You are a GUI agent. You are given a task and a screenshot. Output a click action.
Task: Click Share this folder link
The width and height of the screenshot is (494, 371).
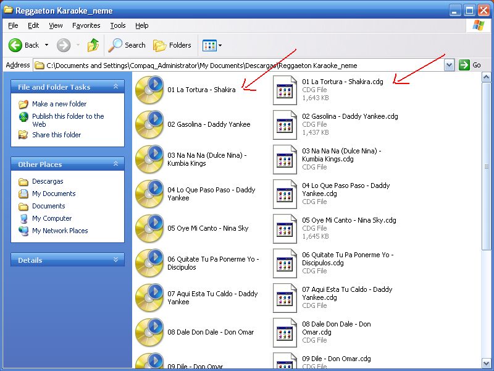point(57,135)
